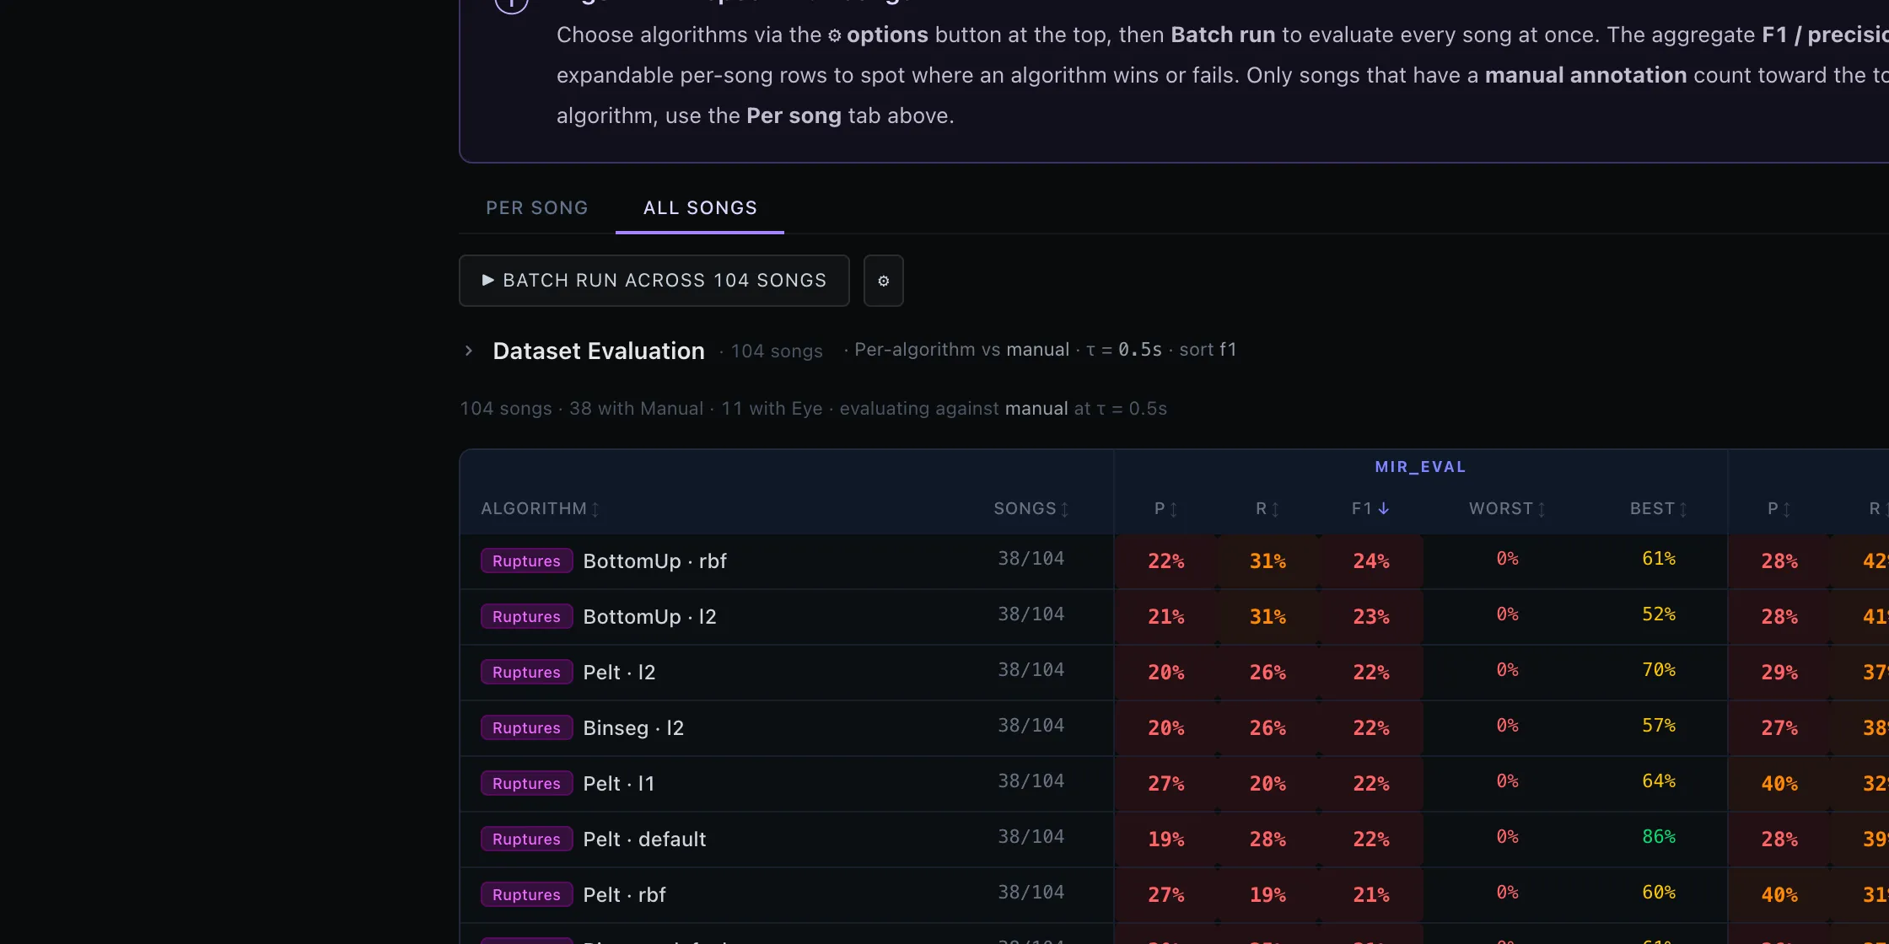Sort by the Worst column header
Image resolution: width=1889 pixels, height=944 pixels.
(x=1507, y=509)
